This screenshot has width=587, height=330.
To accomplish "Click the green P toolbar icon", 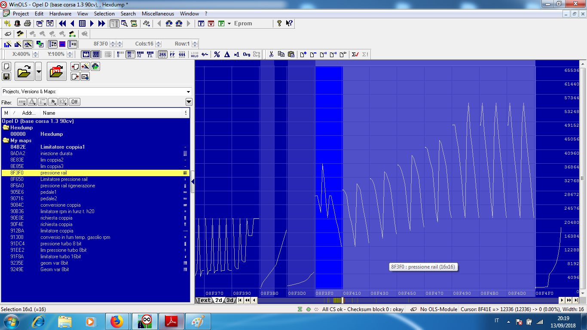I will [x=221, y=24].
